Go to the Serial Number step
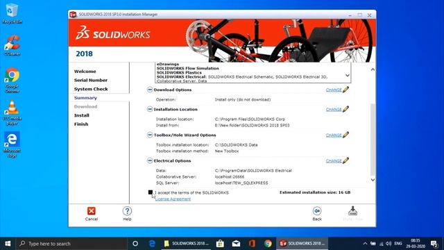Screen dimensions: 444x250 tap(91, 81)
